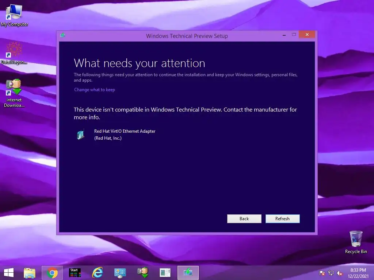Screen dimensions: 374x280
Task: Click the What needs your attention heading
Action: [140, 63]
